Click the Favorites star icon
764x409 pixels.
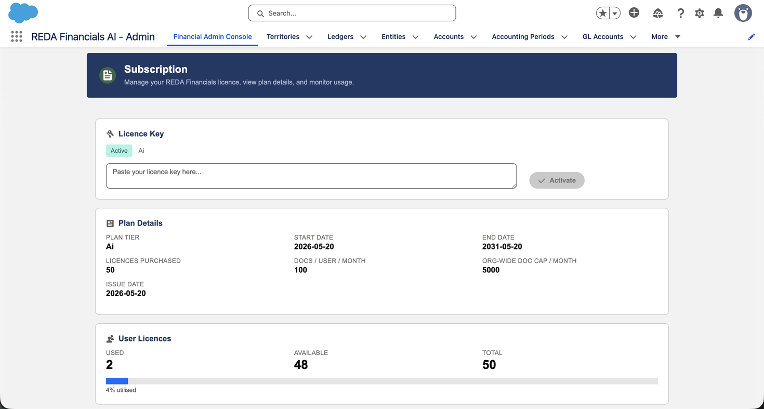click(x=602, y=14)
